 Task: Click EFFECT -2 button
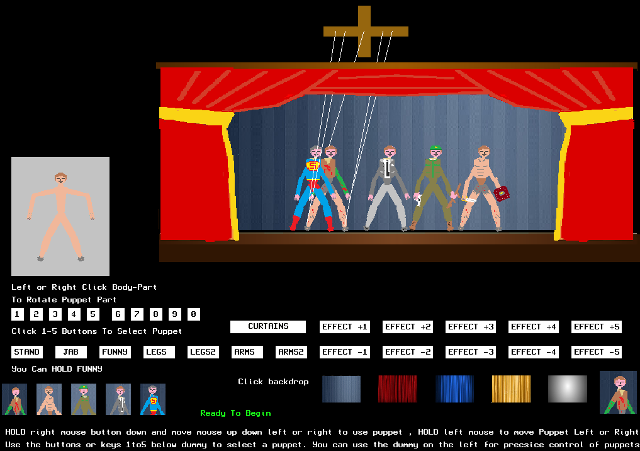(x=408, y=352)
